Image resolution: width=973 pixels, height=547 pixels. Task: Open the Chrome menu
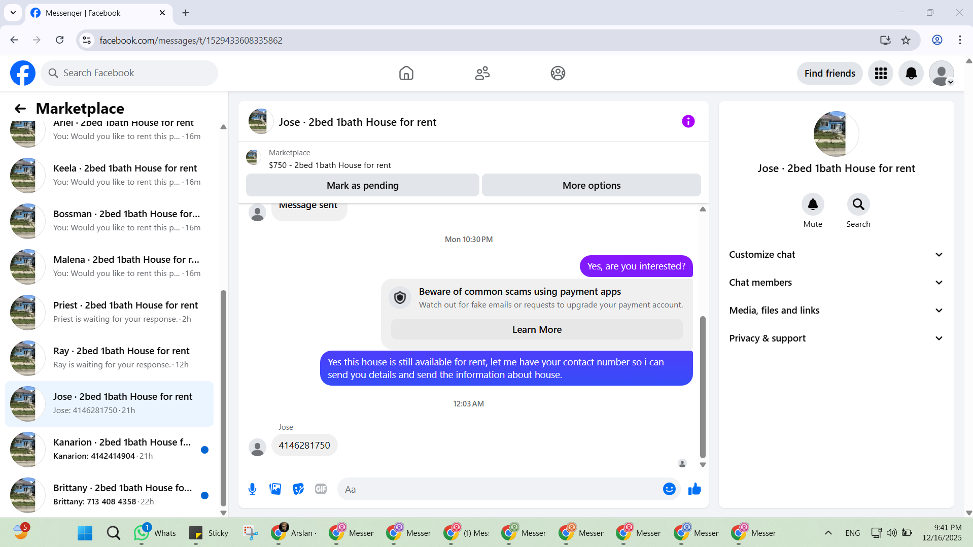pos(960,40)
